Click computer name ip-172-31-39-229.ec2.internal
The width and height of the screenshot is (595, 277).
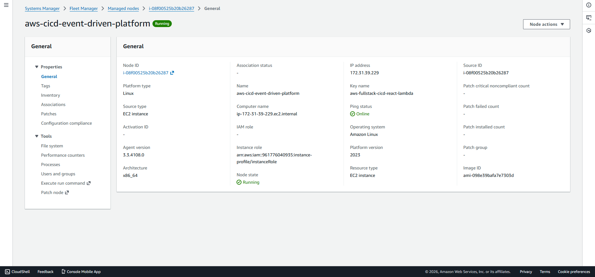(267, 114)
